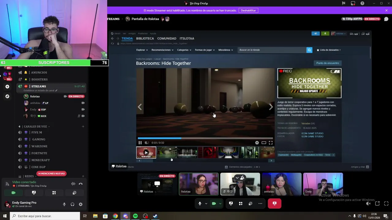
Task: Open Discord inbox icon in title bar
Action: click(x=353, y=3)
